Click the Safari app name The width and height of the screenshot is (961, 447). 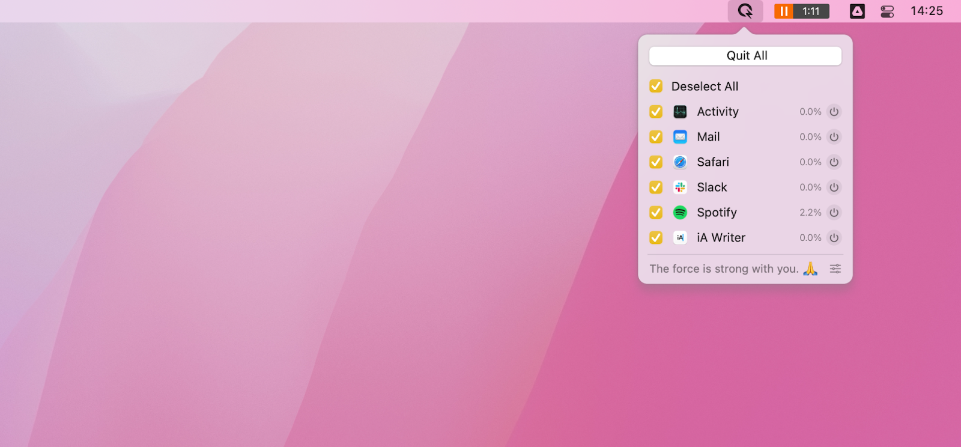(713, 162)
